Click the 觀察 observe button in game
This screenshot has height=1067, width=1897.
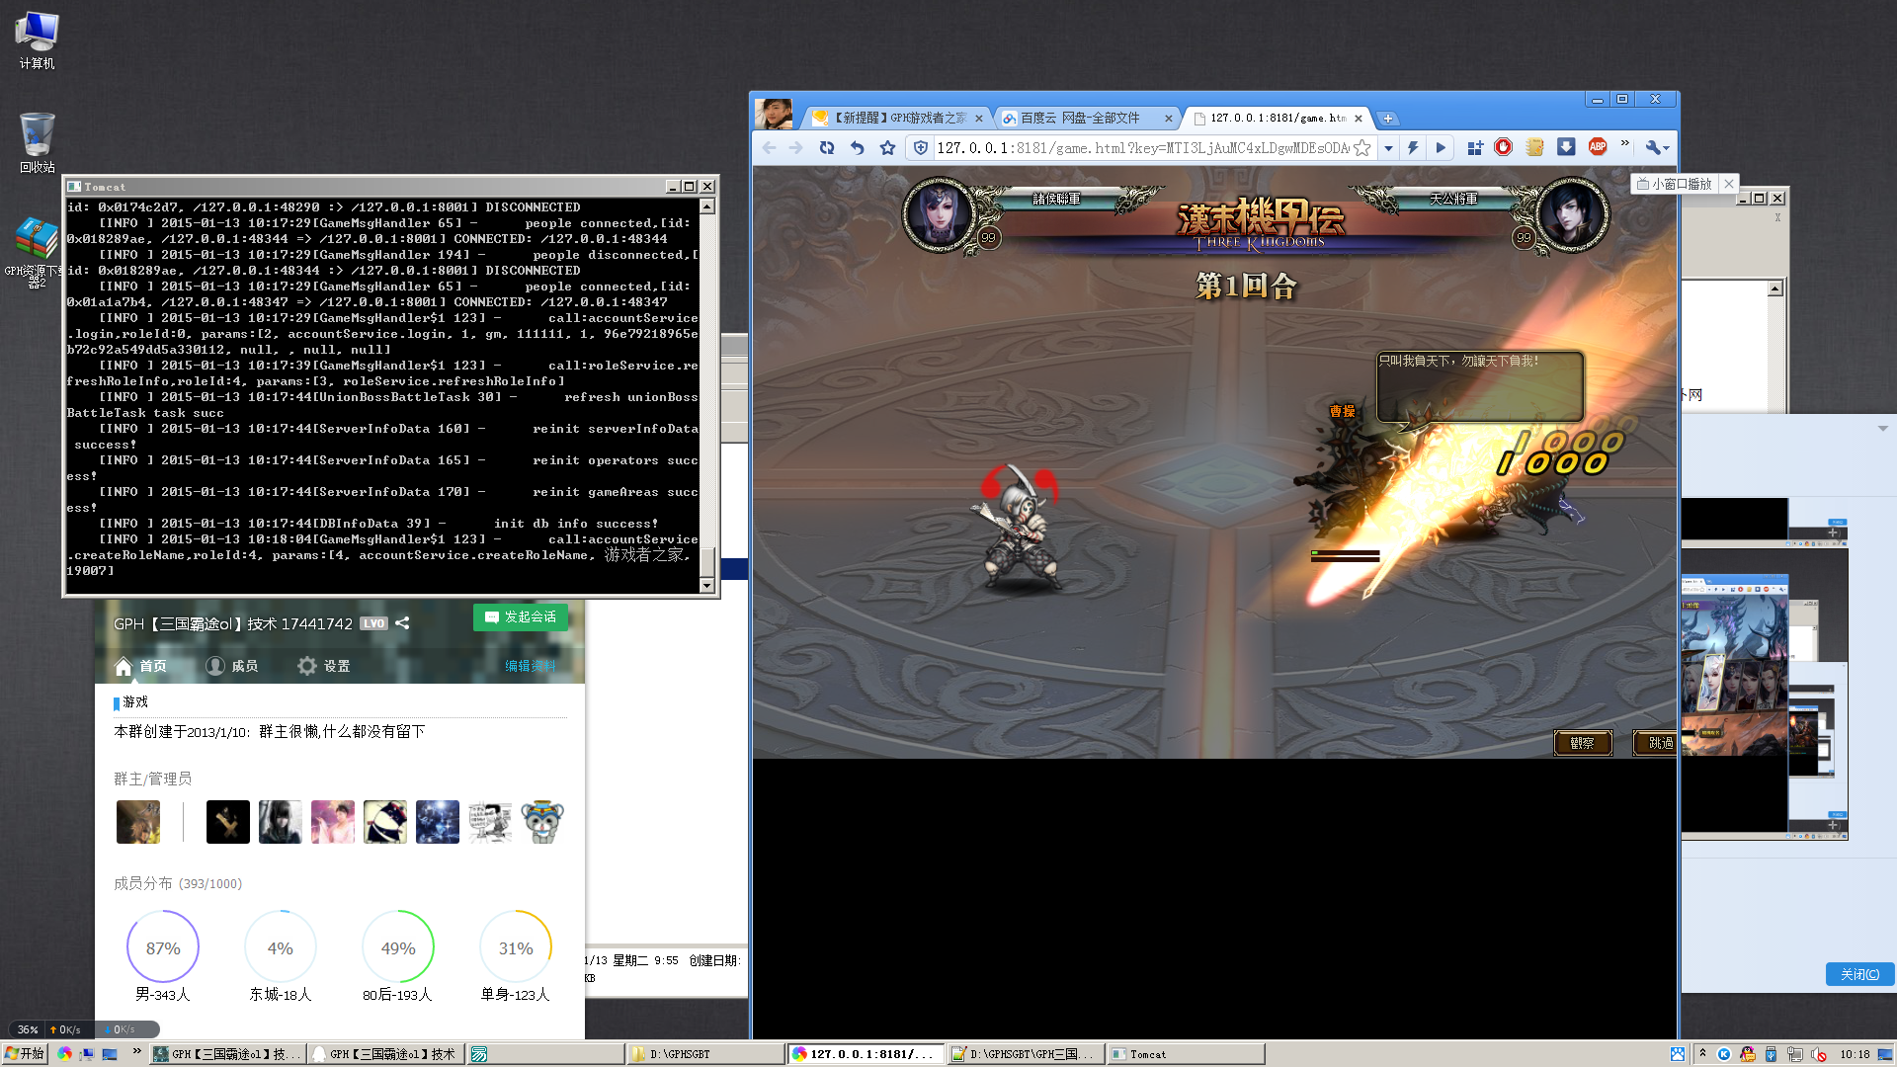(1582, 743)
